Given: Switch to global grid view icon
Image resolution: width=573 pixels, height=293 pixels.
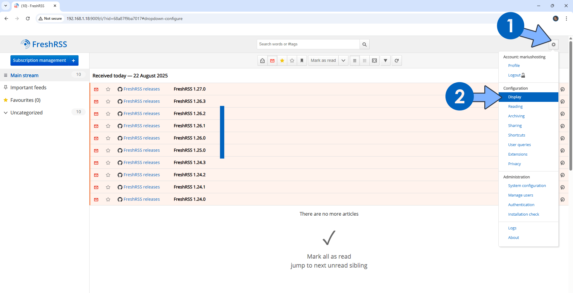Looking at the screenshot, I should (x=365, y=61).
